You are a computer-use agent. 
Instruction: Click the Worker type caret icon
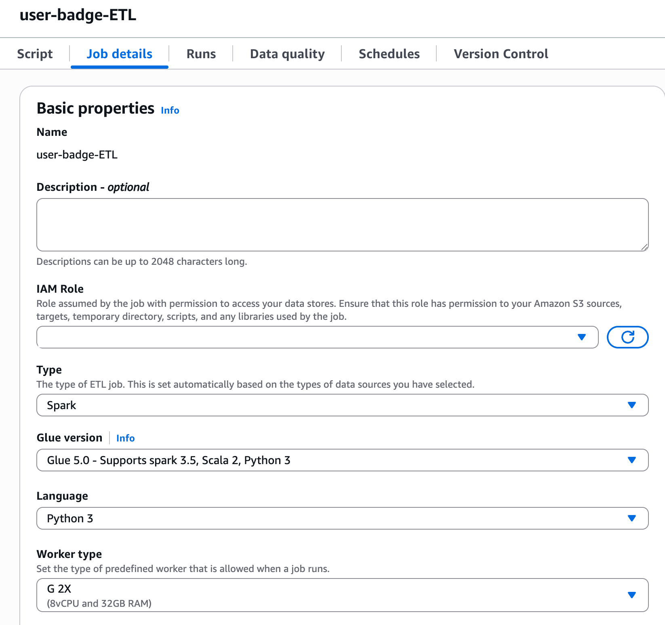coord(632,595)
